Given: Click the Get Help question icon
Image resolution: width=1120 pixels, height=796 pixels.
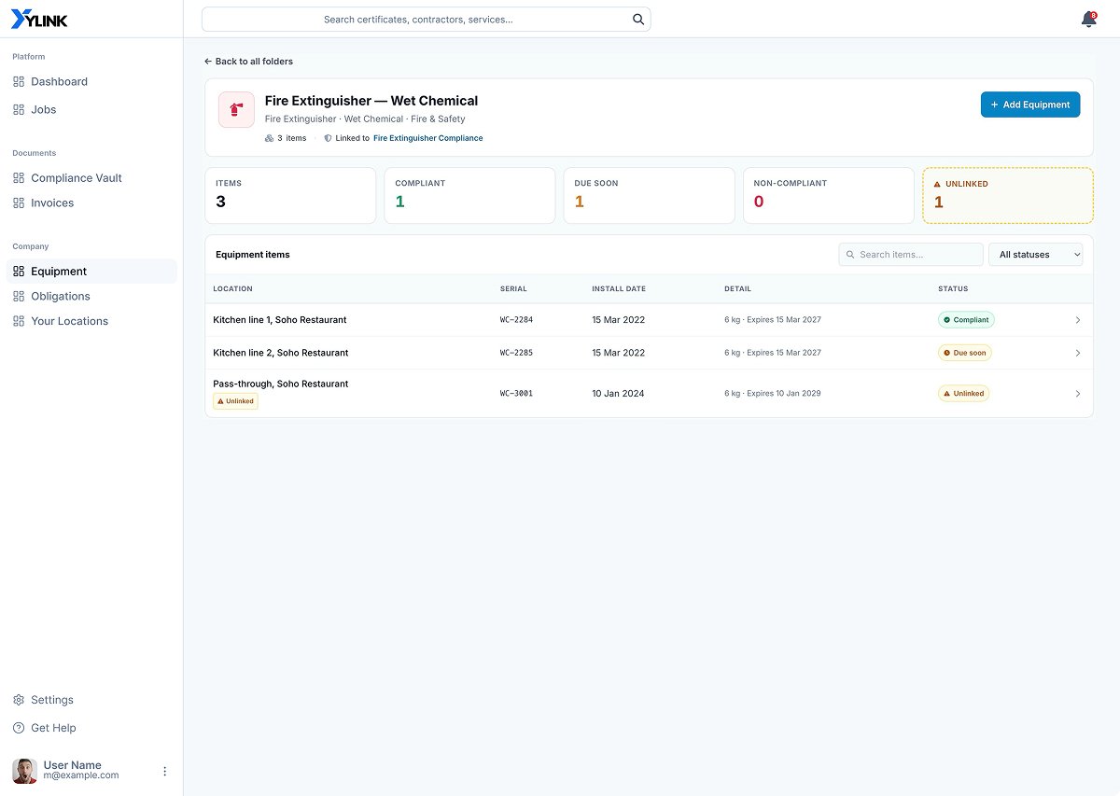Looking at the screenshot, I should (x=19, y=728).
